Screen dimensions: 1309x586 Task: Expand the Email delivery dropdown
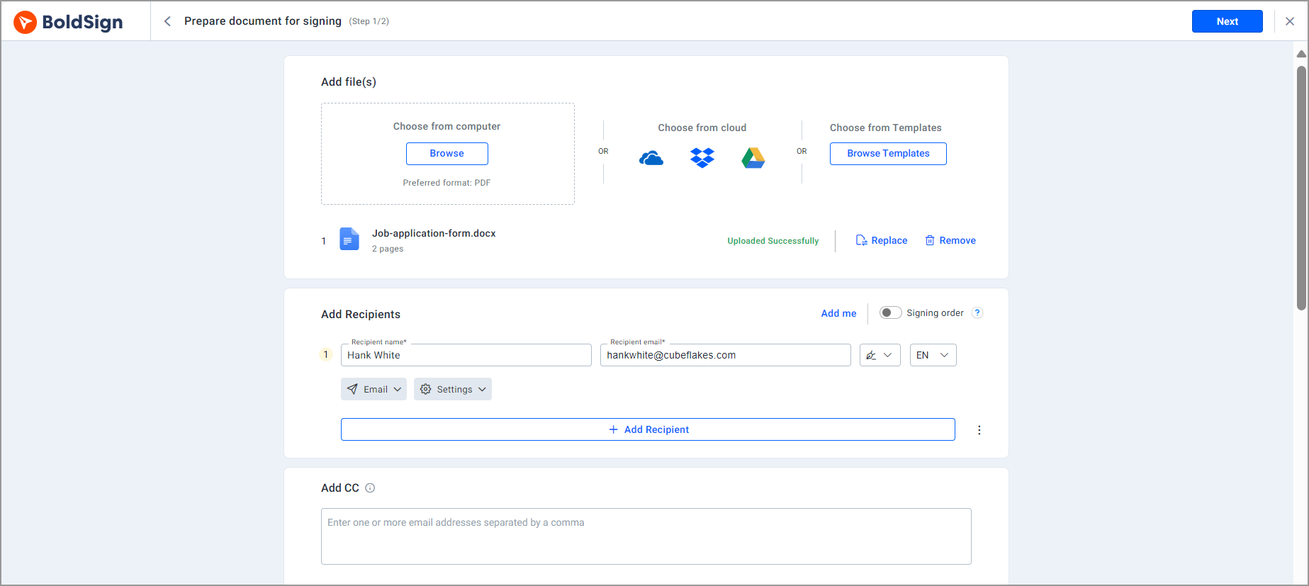(373, 389)
